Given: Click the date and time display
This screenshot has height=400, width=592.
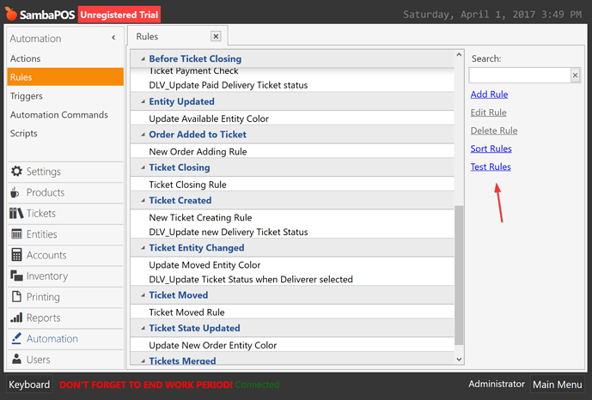Looking at the screenshot, I should pos(492,15).
